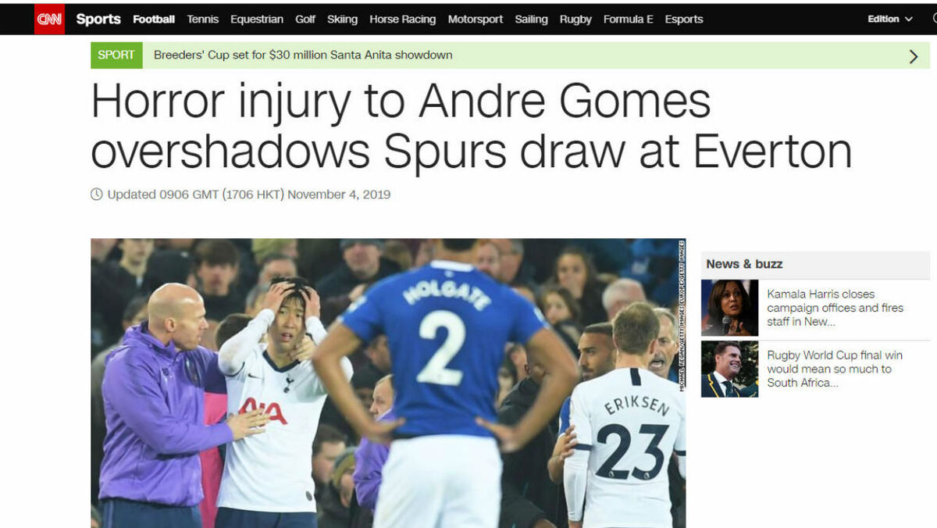Click the right arrow on the Breeders' Cup banner
The width and height of the screenshot is (937, 528).
pos(914,55)
